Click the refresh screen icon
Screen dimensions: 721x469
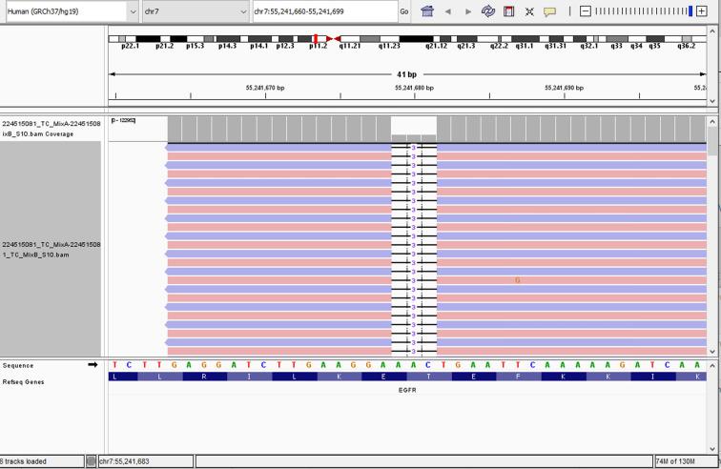pos(488,11)
